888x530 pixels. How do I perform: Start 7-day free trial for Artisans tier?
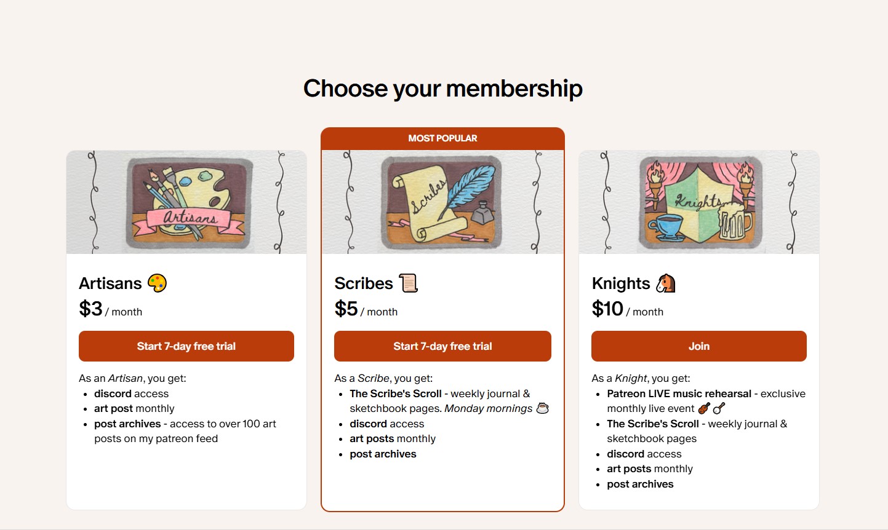(x=186, y=346)
